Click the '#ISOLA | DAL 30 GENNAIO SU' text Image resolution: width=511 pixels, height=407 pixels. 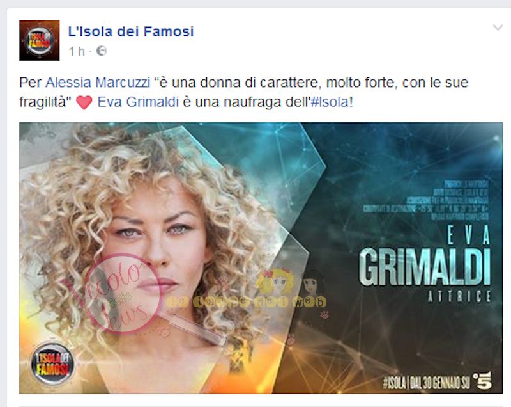coord(426,383)
